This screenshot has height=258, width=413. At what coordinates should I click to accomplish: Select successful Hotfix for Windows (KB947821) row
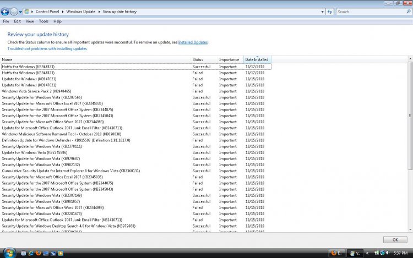coord(136,67)
